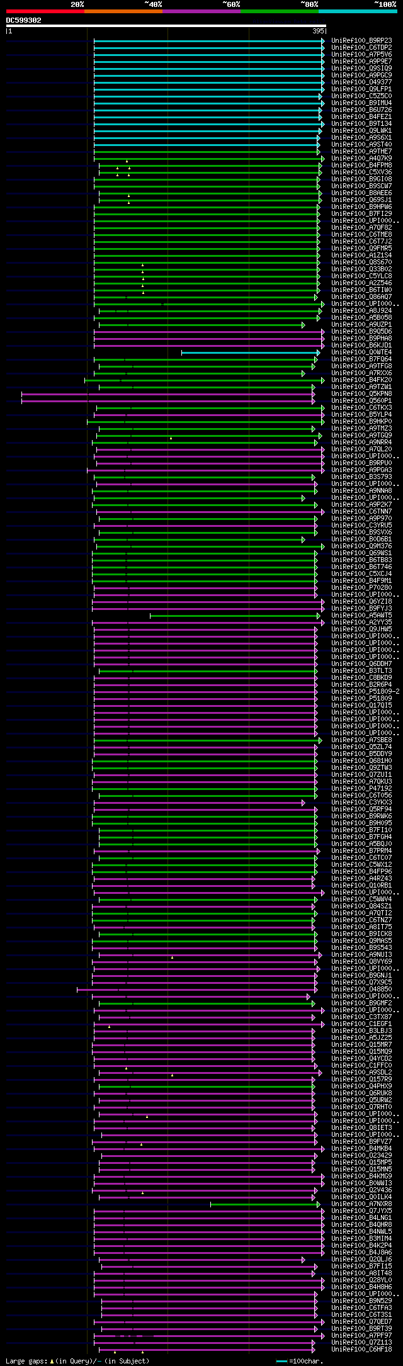Click the cyan alignment bar for UniRef100_B9RP23

click(x=208, y=41)
